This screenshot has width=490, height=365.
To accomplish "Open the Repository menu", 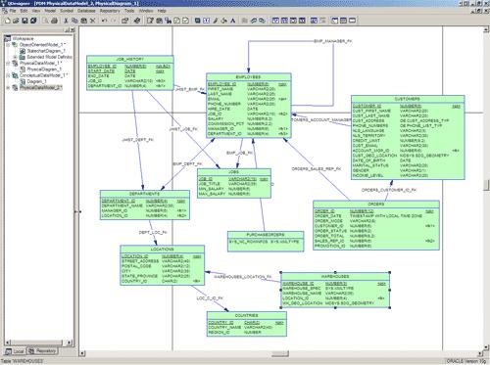I will pyautogui.click(x=110, y=11).
